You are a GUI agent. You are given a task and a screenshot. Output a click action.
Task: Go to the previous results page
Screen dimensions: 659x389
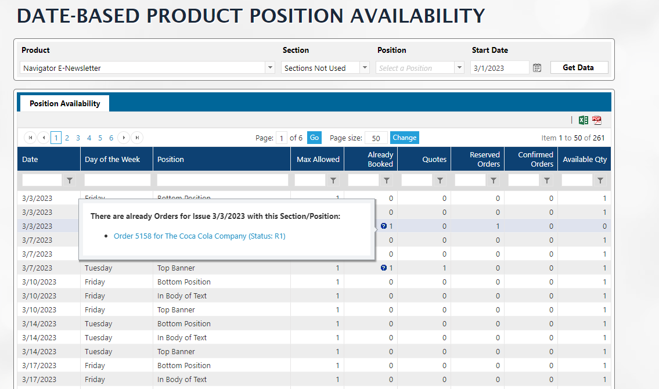pyautogui.click(x=44, y=138)
